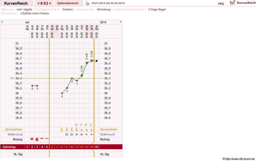Select the last temperature point on 28. Mo
This screenshot has width=256, height=162.
pyautogui.click(x=97, y=61)
